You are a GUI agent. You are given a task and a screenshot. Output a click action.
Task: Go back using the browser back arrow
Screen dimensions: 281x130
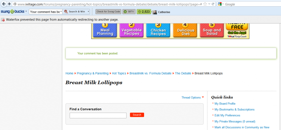coord(3,4)
